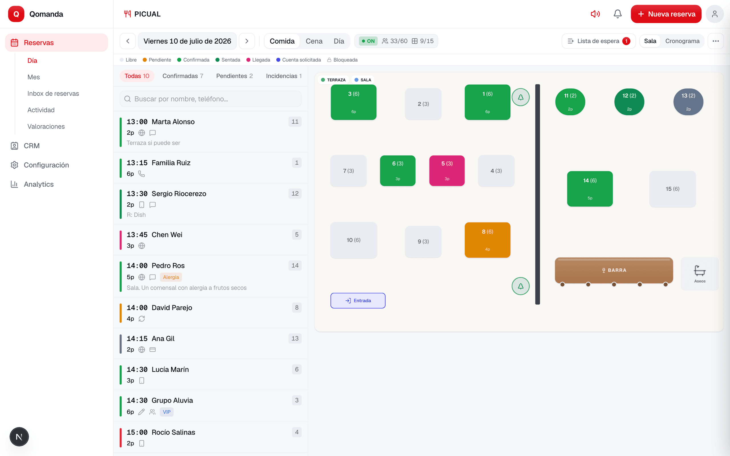The height and width of the screenshot is (456, 730).
Task: Click the round N badge bottom-left
Action: 19,436
